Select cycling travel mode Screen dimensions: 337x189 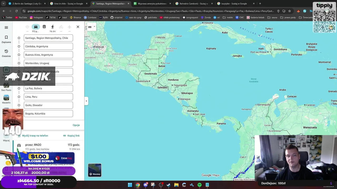tap(61, 27)
